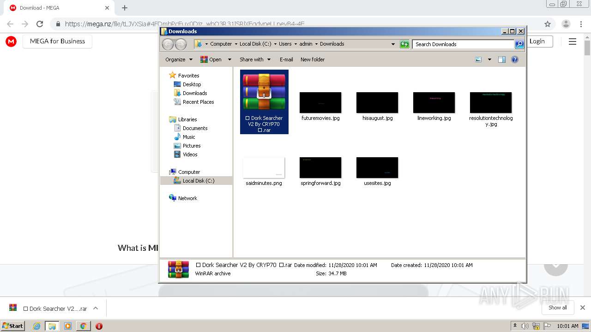Click the Explorer Forward arrow button
Image resolution: width=591 pixels, height=332 pixels.
pyautogui.click(x=181, y=44)
